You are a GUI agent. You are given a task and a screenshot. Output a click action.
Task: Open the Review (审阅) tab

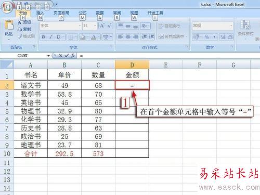pos(117,13)
